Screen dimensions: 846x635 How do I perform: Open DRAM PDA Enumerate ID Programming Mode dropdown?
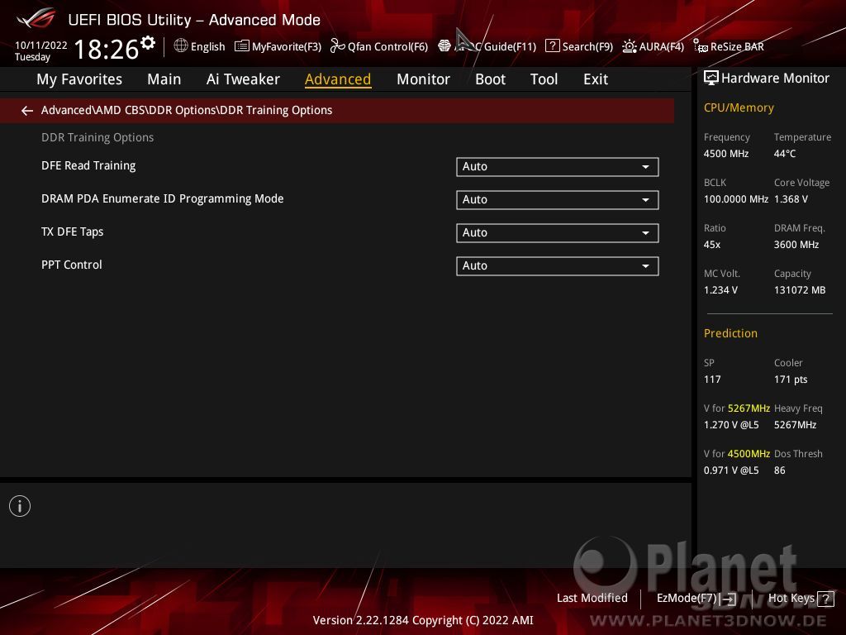[558, 200]
